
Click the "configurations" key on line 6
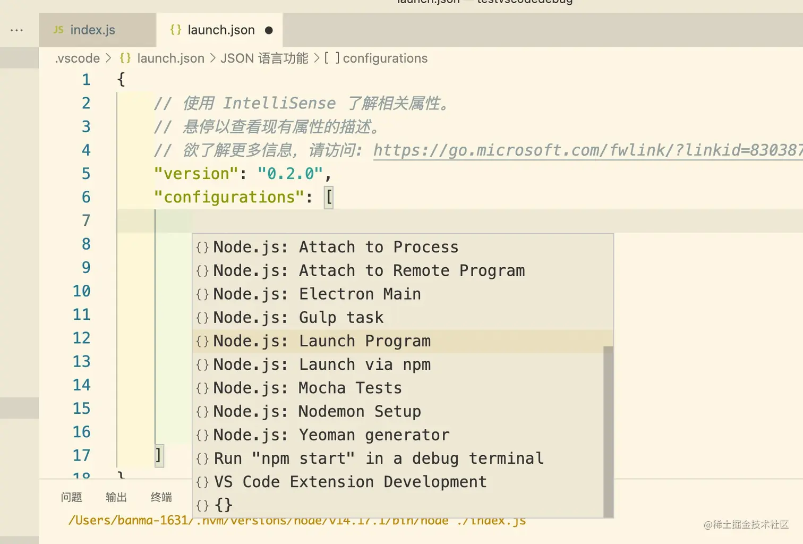point(229,198)
